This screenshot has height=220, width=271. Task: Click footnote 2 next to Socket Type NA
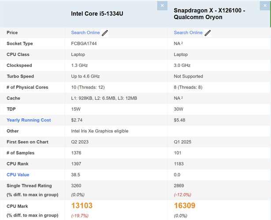click(x=182, y=43)
